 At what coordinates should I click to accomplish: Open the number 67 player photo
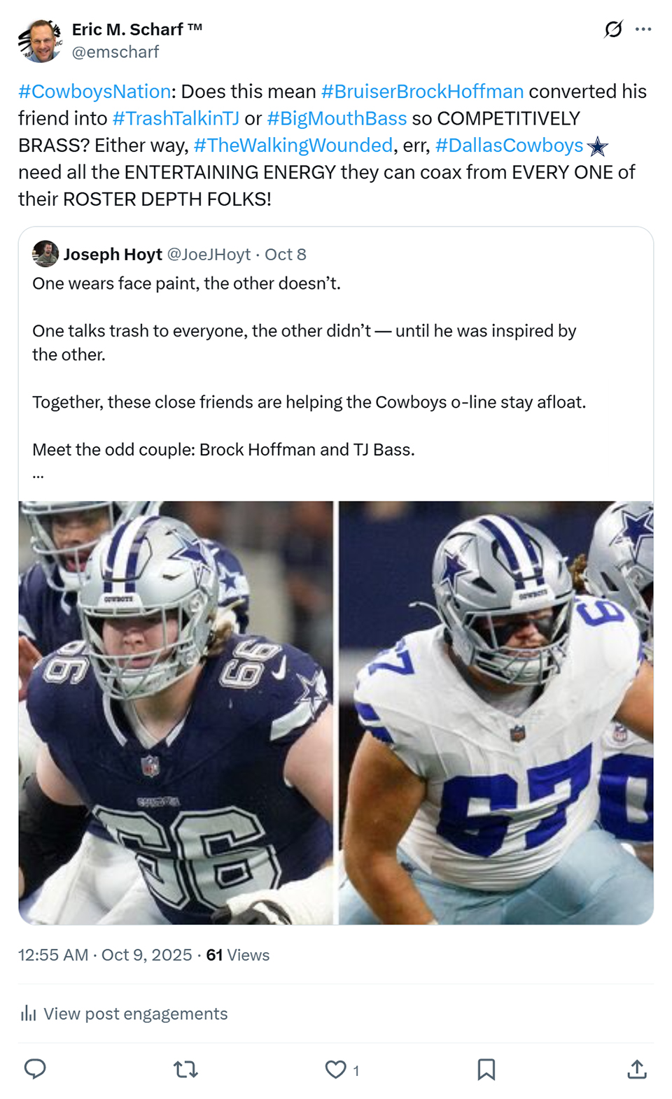[x=496, y=712]
